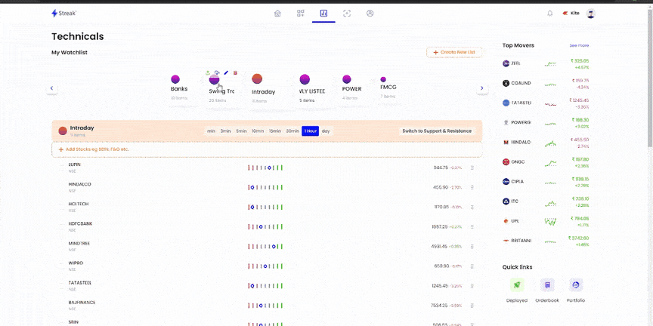653x326 pixels.
Task: Select the 10min timeframe
Action: [x=258, y=131]
